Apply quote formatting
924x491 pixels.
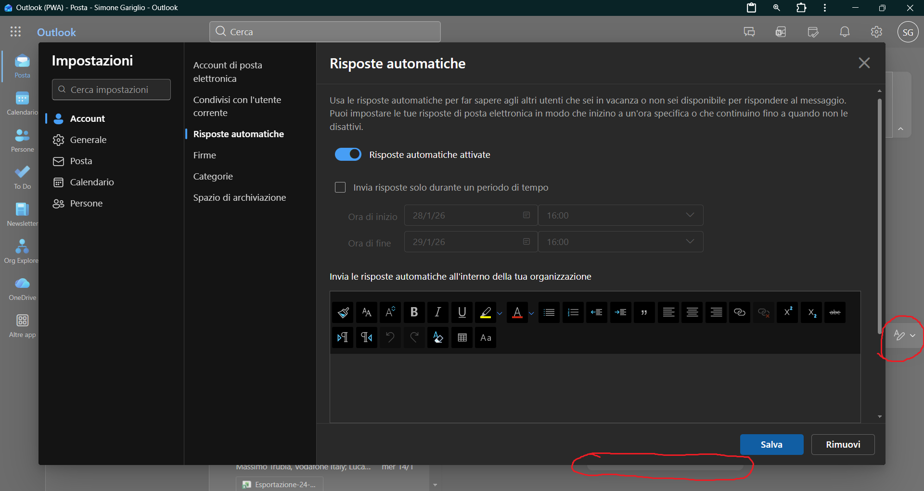(644, 312)
